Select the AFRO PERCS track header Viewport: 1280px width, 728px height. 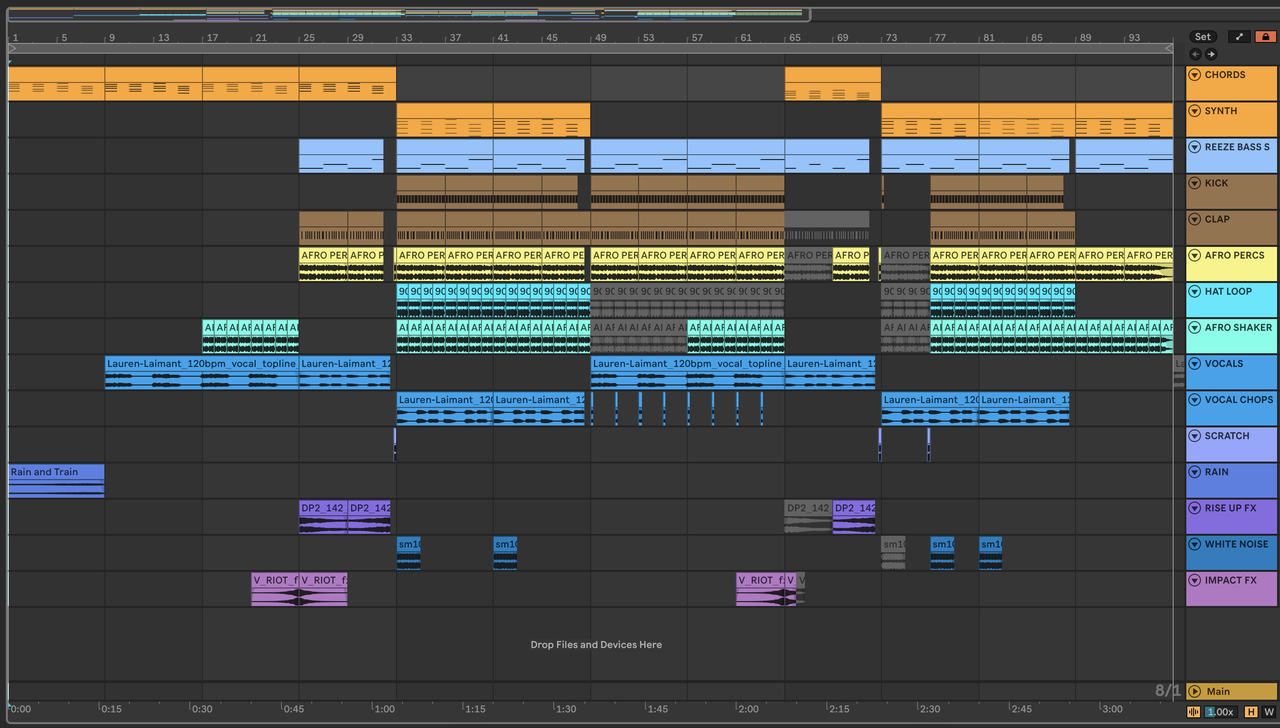point(1234,256)
